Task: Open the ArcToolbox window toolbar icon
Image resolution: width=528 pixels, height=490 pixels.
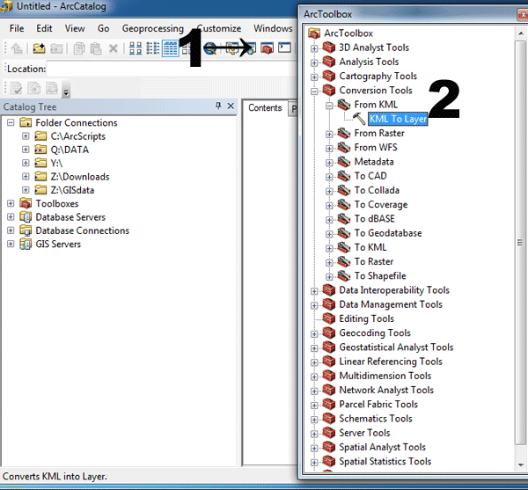Action: 267,48
